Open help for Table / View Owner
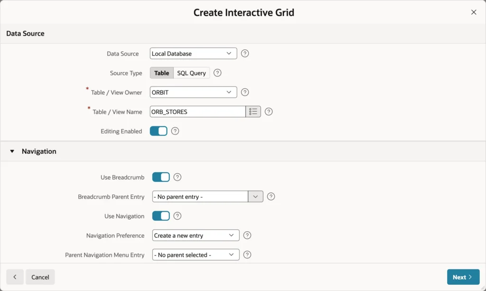 [245, 92]
